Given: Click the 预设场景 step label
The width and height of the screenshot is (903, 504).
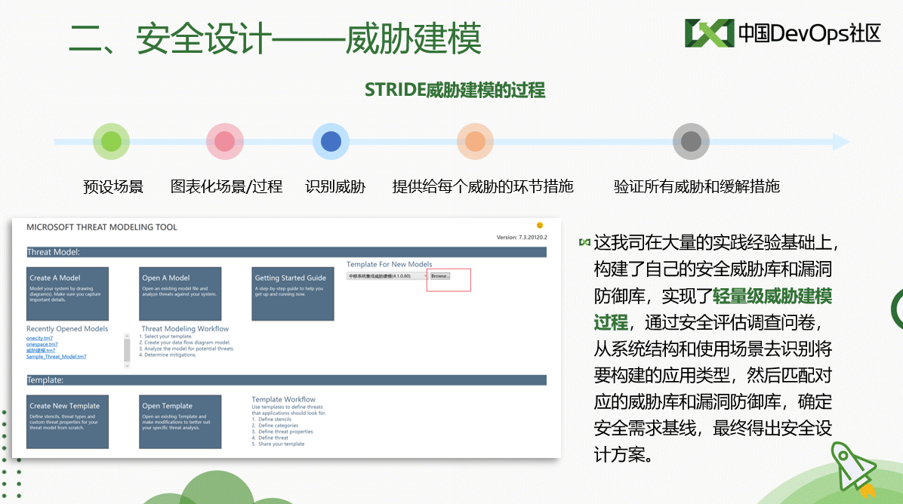Looking at the screenshot, I should [113, 187].
